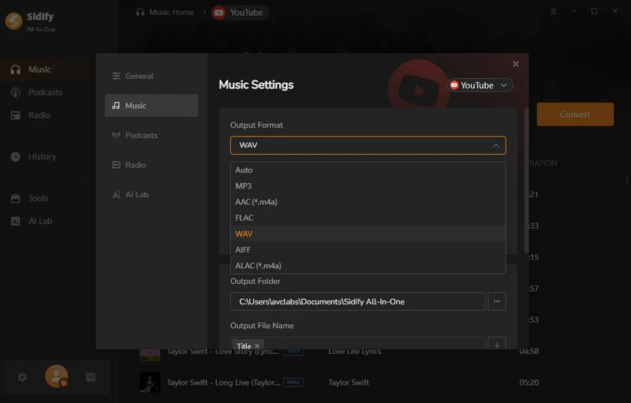Click the AI Lab icon in the settings tabs
631x403 pixels.
click(x=116, y=195)
